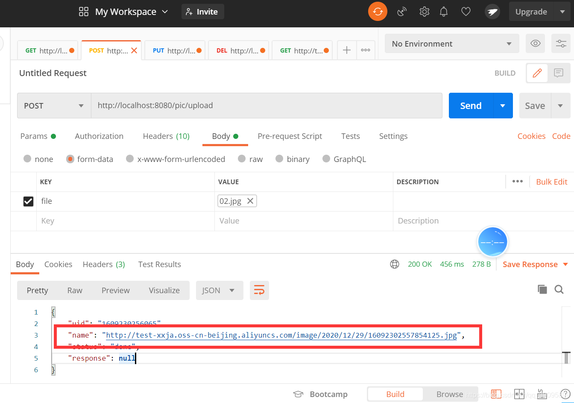Image resolution: width=574 pixels, height=403 pixels.
Task: Click the heart icon in header
Action: (x=466, y=12)
